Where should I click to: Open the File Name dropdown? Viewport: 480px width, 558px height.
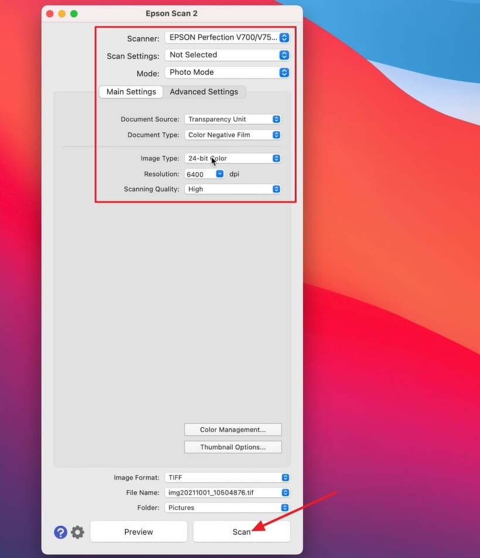pyautogui.click(x=227, y=492)
